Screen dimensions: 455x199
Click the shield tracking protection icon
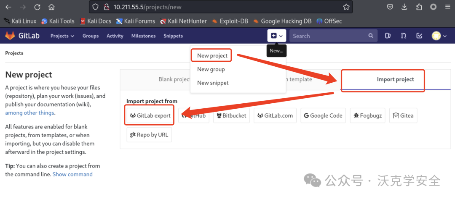click(x=96, y=7)
